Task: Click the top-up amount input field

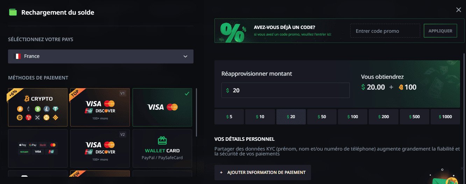Action: pyautogui.click(x=285, y=90)
